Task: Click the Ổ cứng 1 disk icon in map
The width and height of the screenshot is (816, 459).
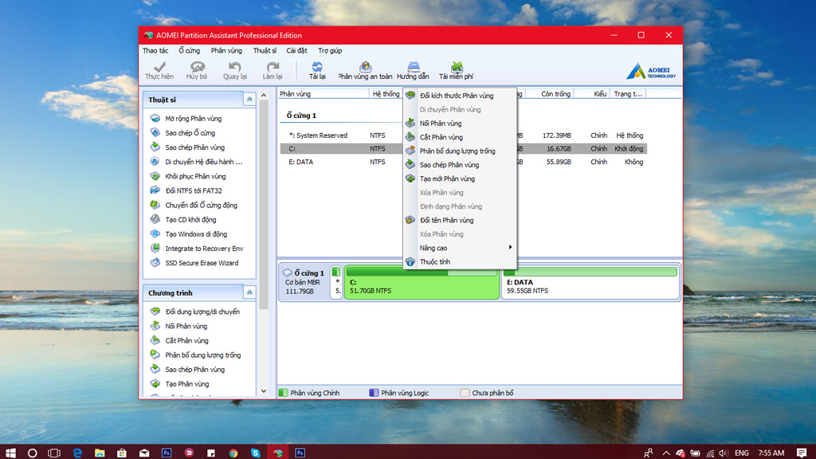Action: (287, 273)
